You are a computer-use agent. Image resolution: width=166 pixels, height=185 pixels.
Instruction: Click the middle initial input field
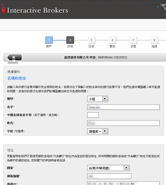pos(93,115)
